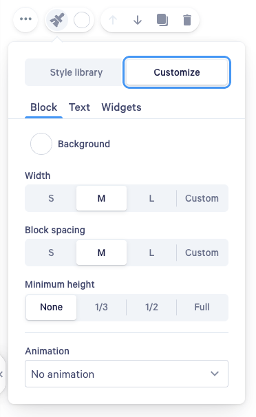
Task: Expand the No animation dropdown
Action: 127,374
